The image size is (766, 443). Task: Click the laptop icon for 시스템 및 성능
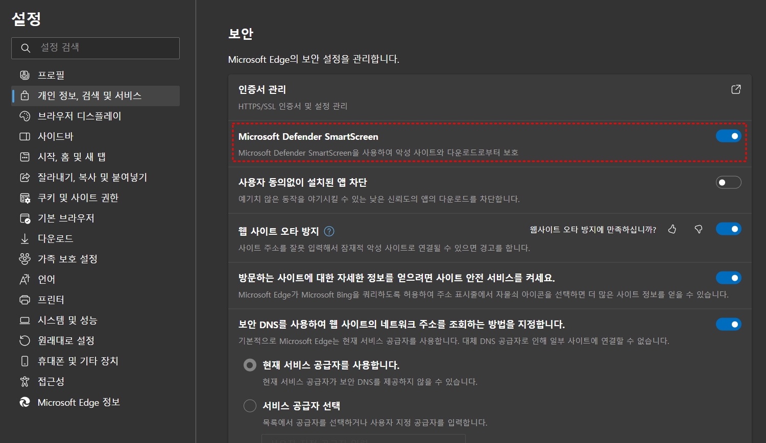(25, 320)
